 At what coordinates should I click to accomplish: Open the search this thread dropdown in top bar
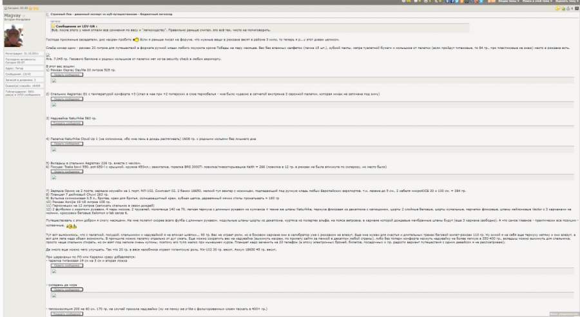(537, 1)
